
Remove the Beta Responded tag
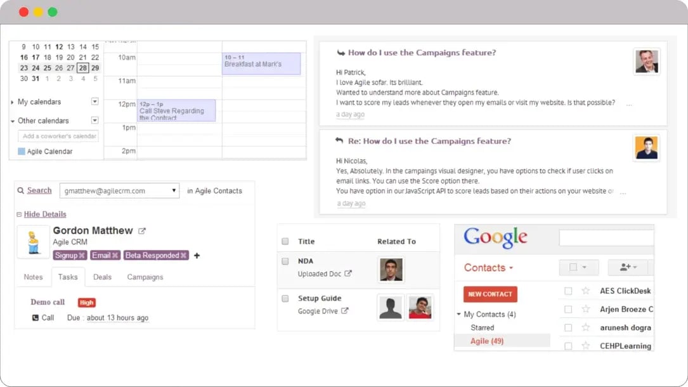[183, 256]
